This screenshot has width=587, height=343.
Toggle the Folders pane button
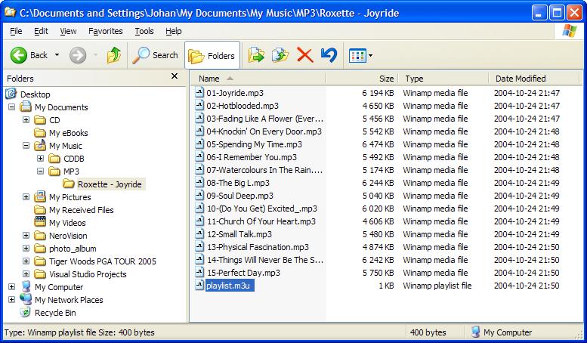coord(212,55)
